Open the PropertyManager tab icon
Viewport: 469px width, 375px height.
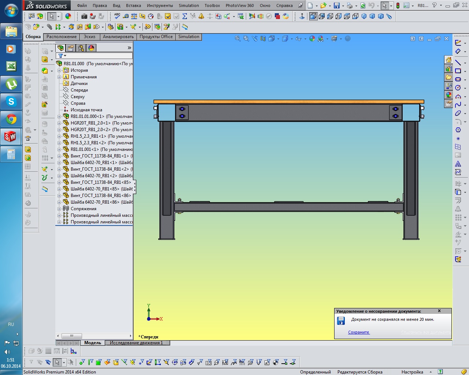tap(71, 48)
